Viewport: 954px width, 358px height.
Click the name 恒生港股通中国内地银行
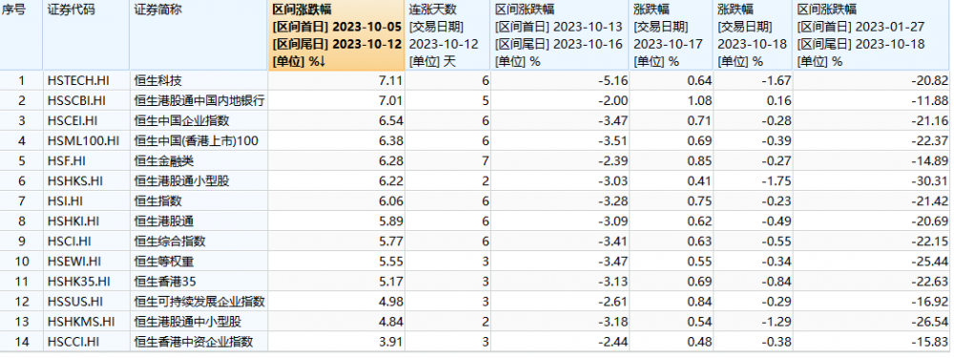[x=199, y=101]
